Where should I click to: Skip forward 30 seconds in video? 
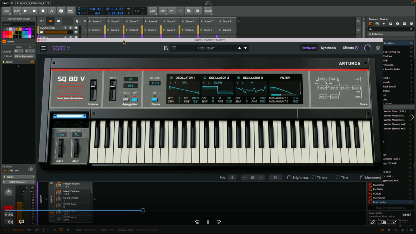(x=219, y=222)
